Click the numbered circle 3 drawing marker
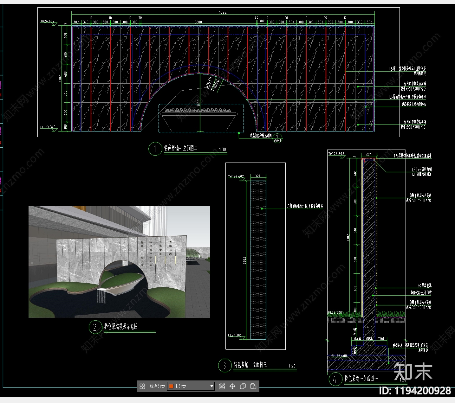Screen dimensions: 455x403 click(224, 366)
